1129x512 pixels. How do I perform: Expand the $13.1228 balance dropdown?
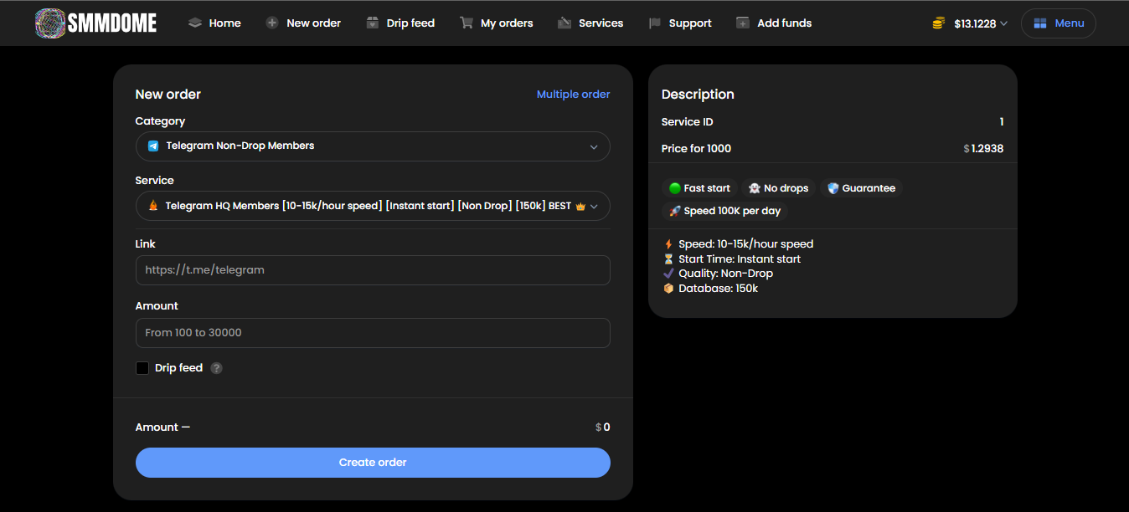tap(970, 23)
